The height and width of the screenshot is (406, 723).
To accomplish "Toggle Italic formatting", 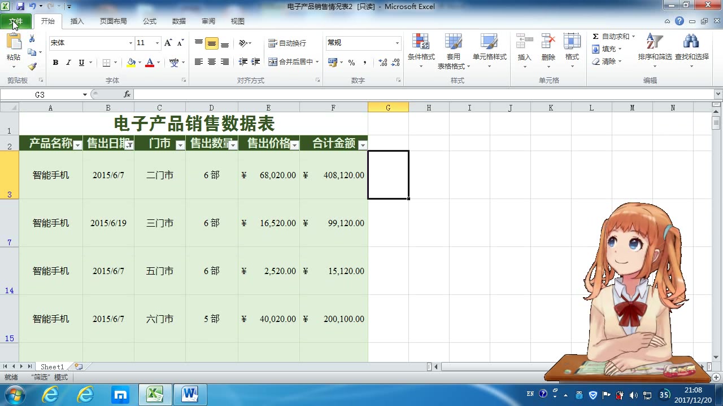I will pyautogui.click(x=68, y=63).
